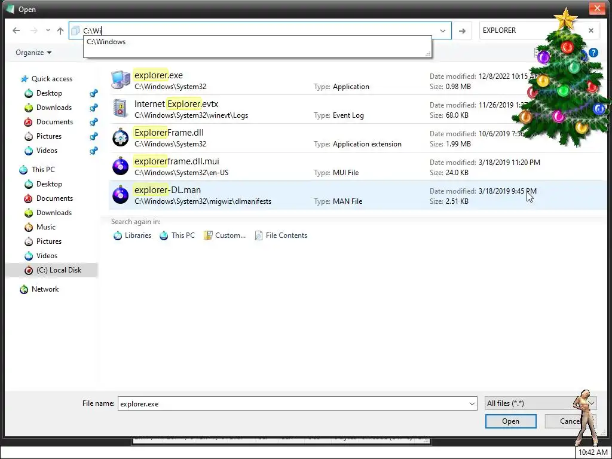Select the explorer.exe file name

158,75
